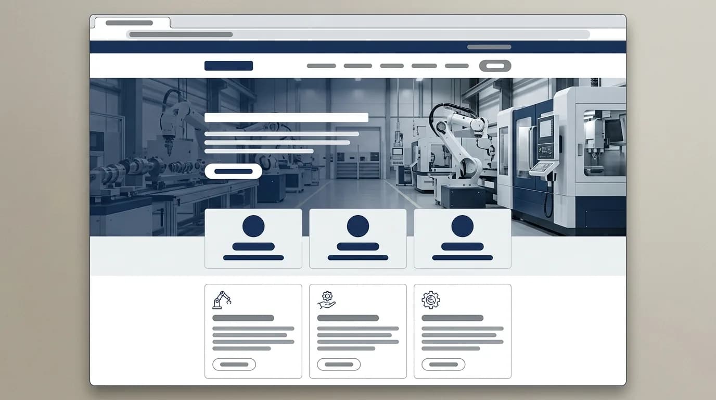Open the fifth navigation menu item
The height and width of the screenshot is (400, 716).
[x=457, y=66]
